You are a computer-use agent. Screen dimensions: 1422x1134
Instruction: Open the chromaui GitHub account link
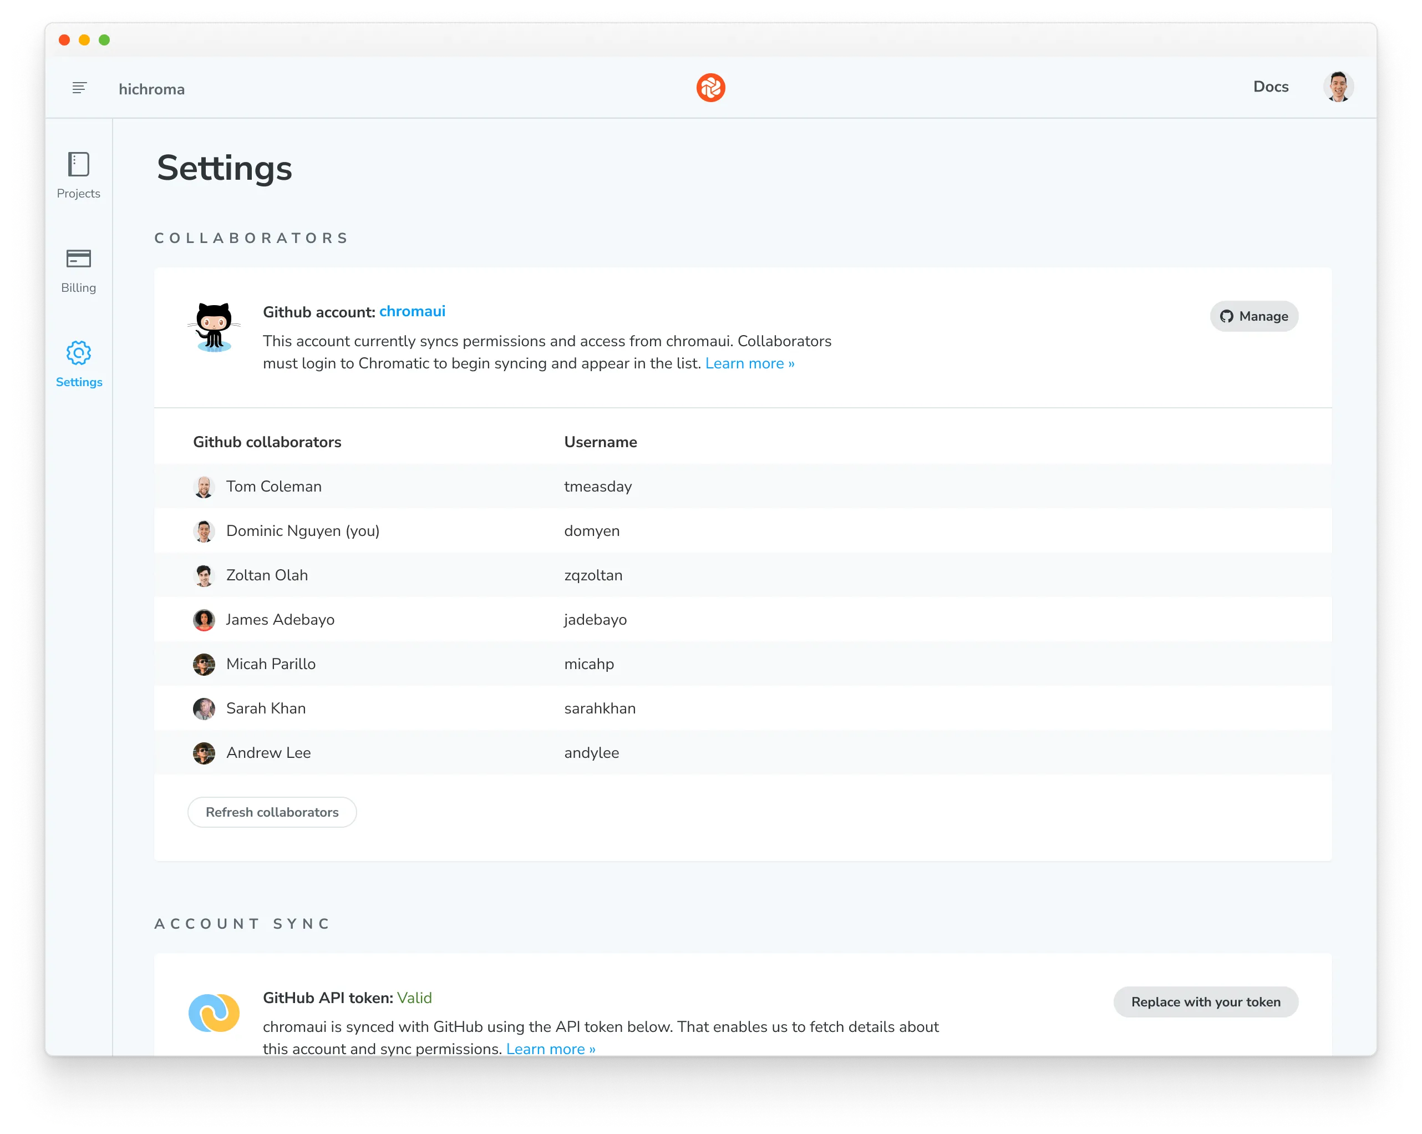coord(412,311)
